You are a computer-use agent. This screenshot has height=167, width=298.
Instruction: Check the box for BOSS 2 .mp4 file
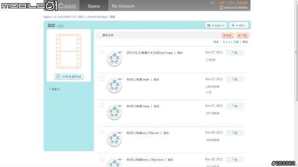coord(102,78)
